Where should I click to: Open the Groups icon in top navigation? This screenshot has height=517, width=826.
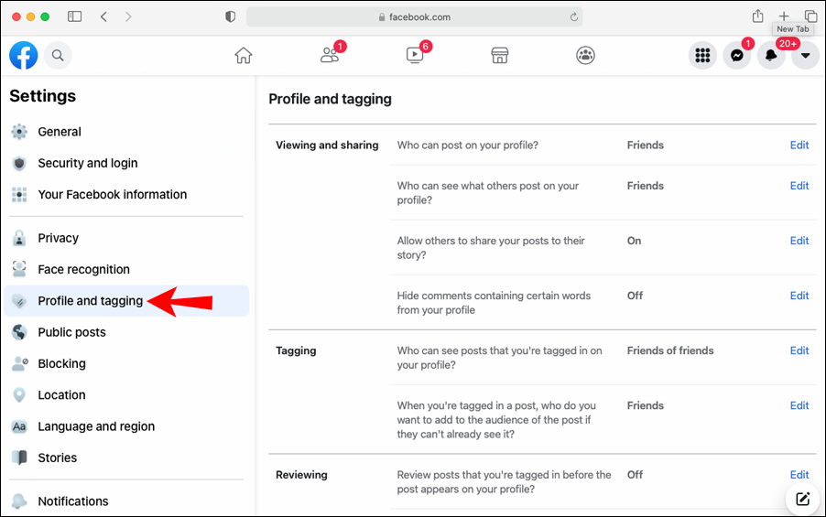(585, 55)
